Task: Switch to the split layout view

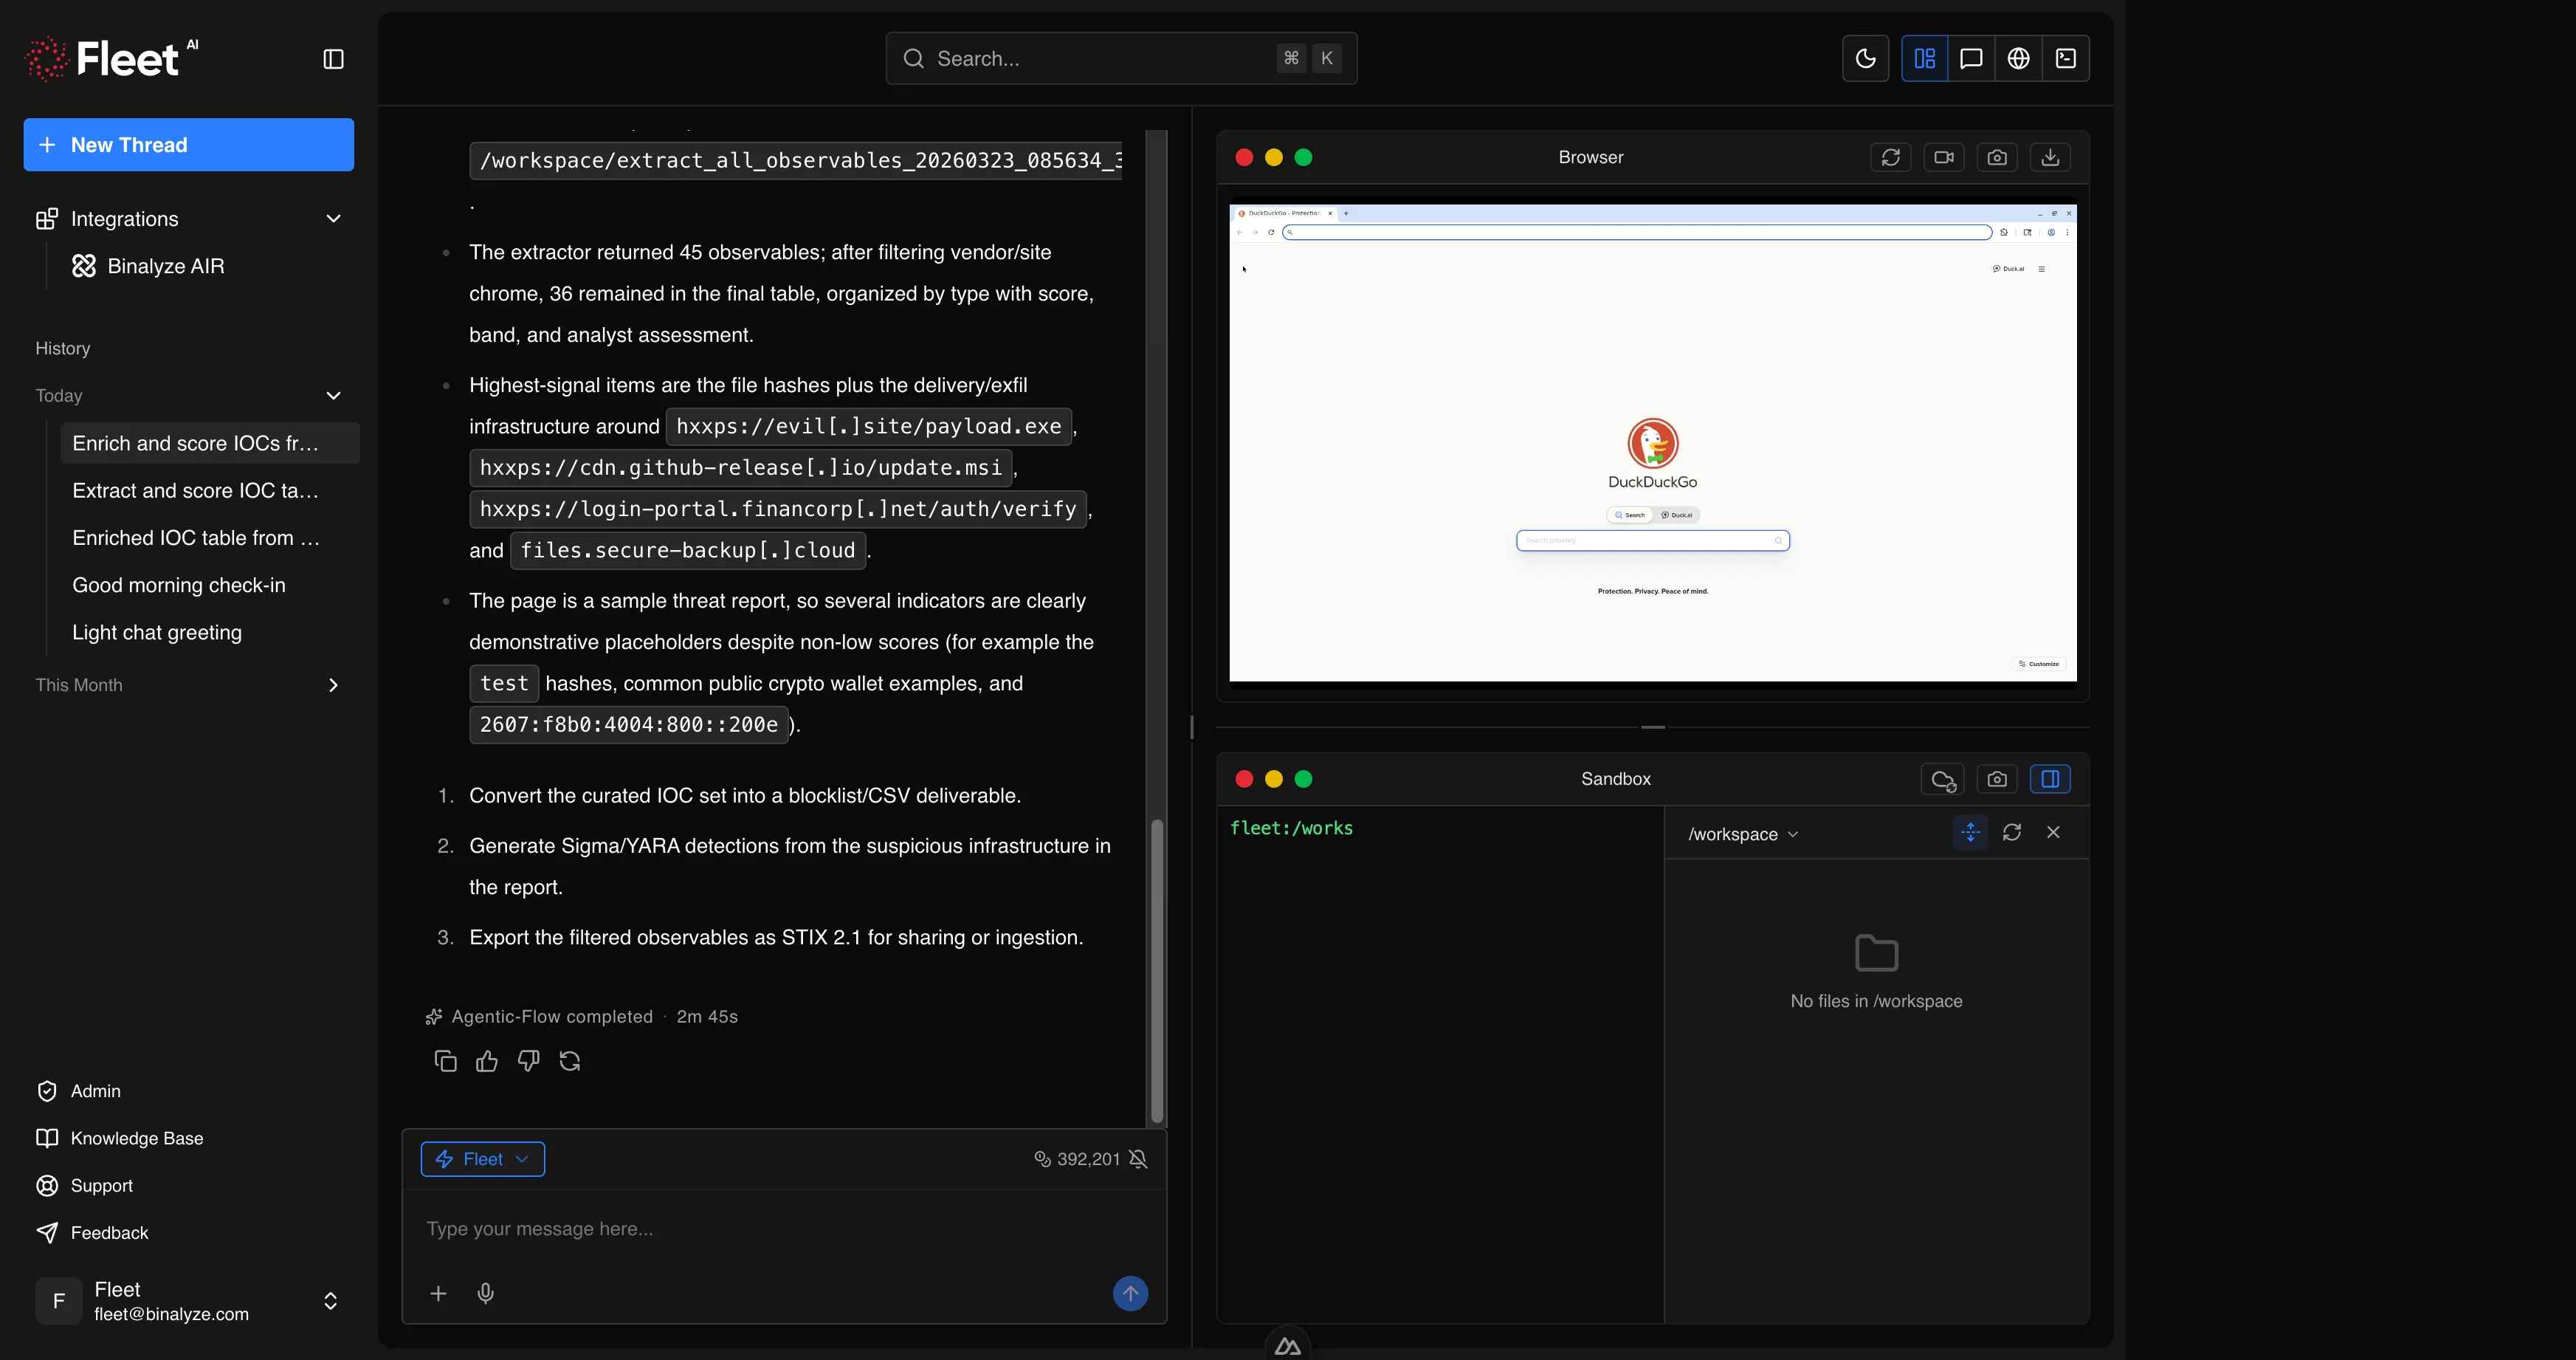Action: [x=1924, y=58]
